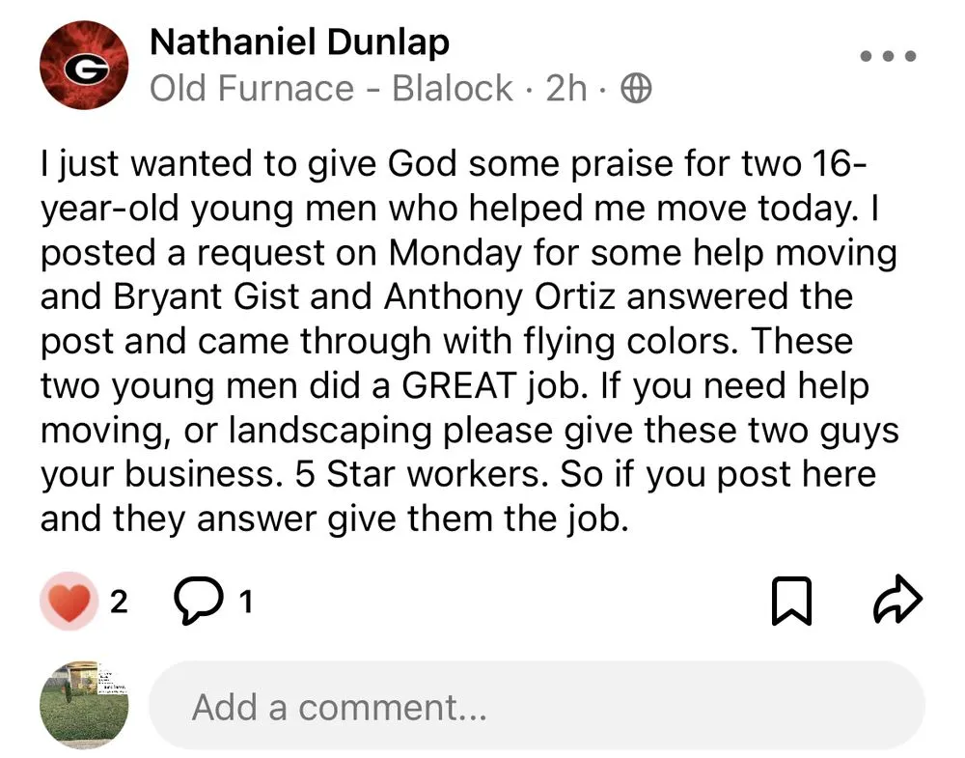Share the post using the arrow icon
The width and height of the screenshot is (965, 758).
[896, 601]
